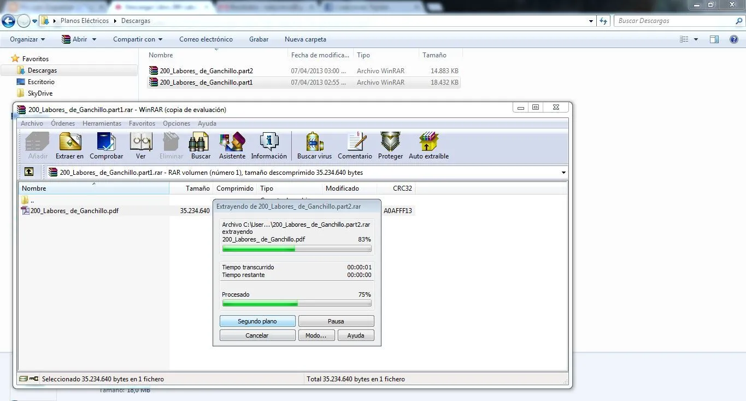
Task: Click Correo electrónico in Explorer toolbar
Action: tap(206, 39)
